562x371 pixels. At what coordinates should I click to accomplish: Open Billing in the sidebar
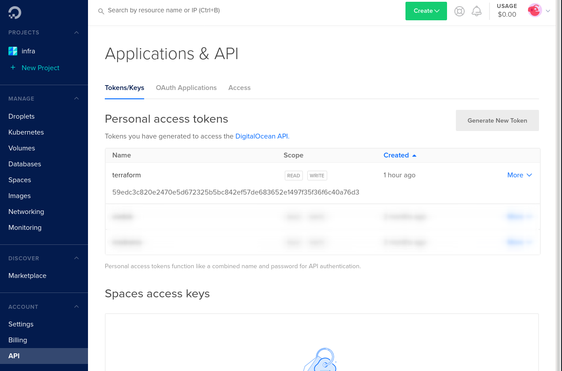pyautogui.click(x=18, y=340)
